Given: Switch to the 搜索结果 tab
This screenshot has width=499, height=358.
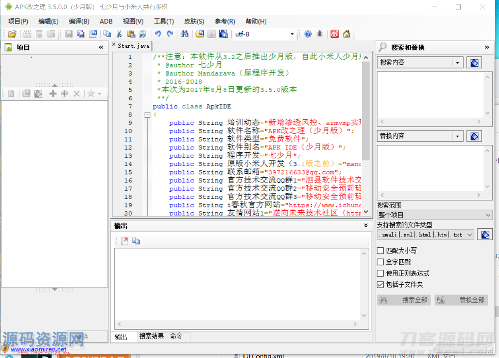Looking at the screenshot, I should click(x=152, y=336).
